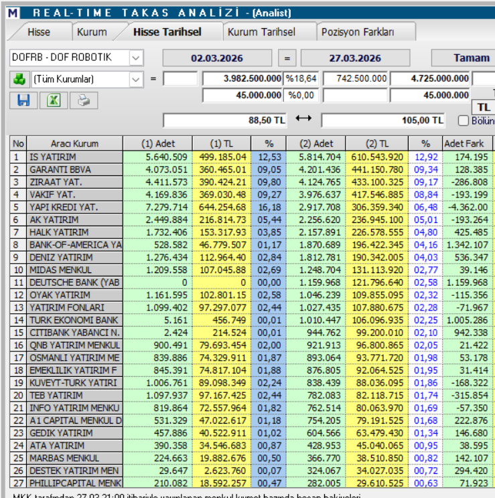Open the DOFRB - DOF ROBOTIK stock dropdown
495x498 pixels.
(x=136, y=58)
